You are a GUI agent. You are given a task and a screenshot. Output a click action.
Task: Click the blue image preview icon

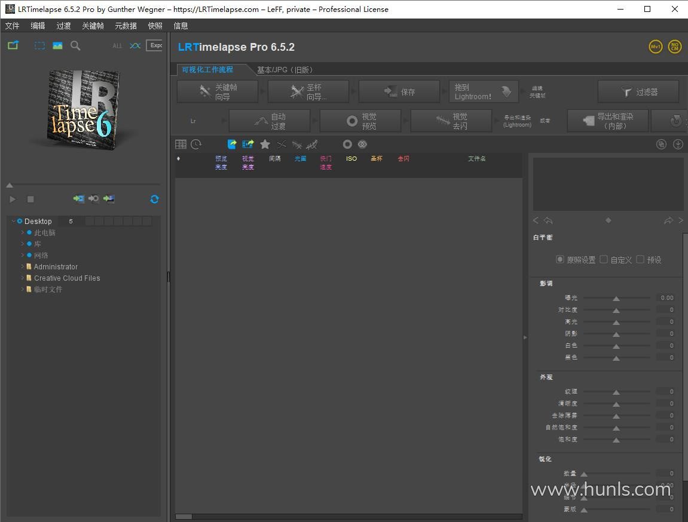[x=57, y=45]
